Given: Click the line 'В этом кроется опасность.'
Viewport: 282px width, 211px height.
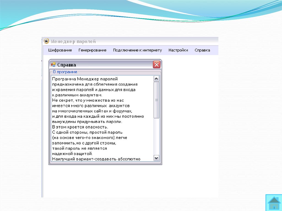Looking at the screenshot, I should click(76, 127).
